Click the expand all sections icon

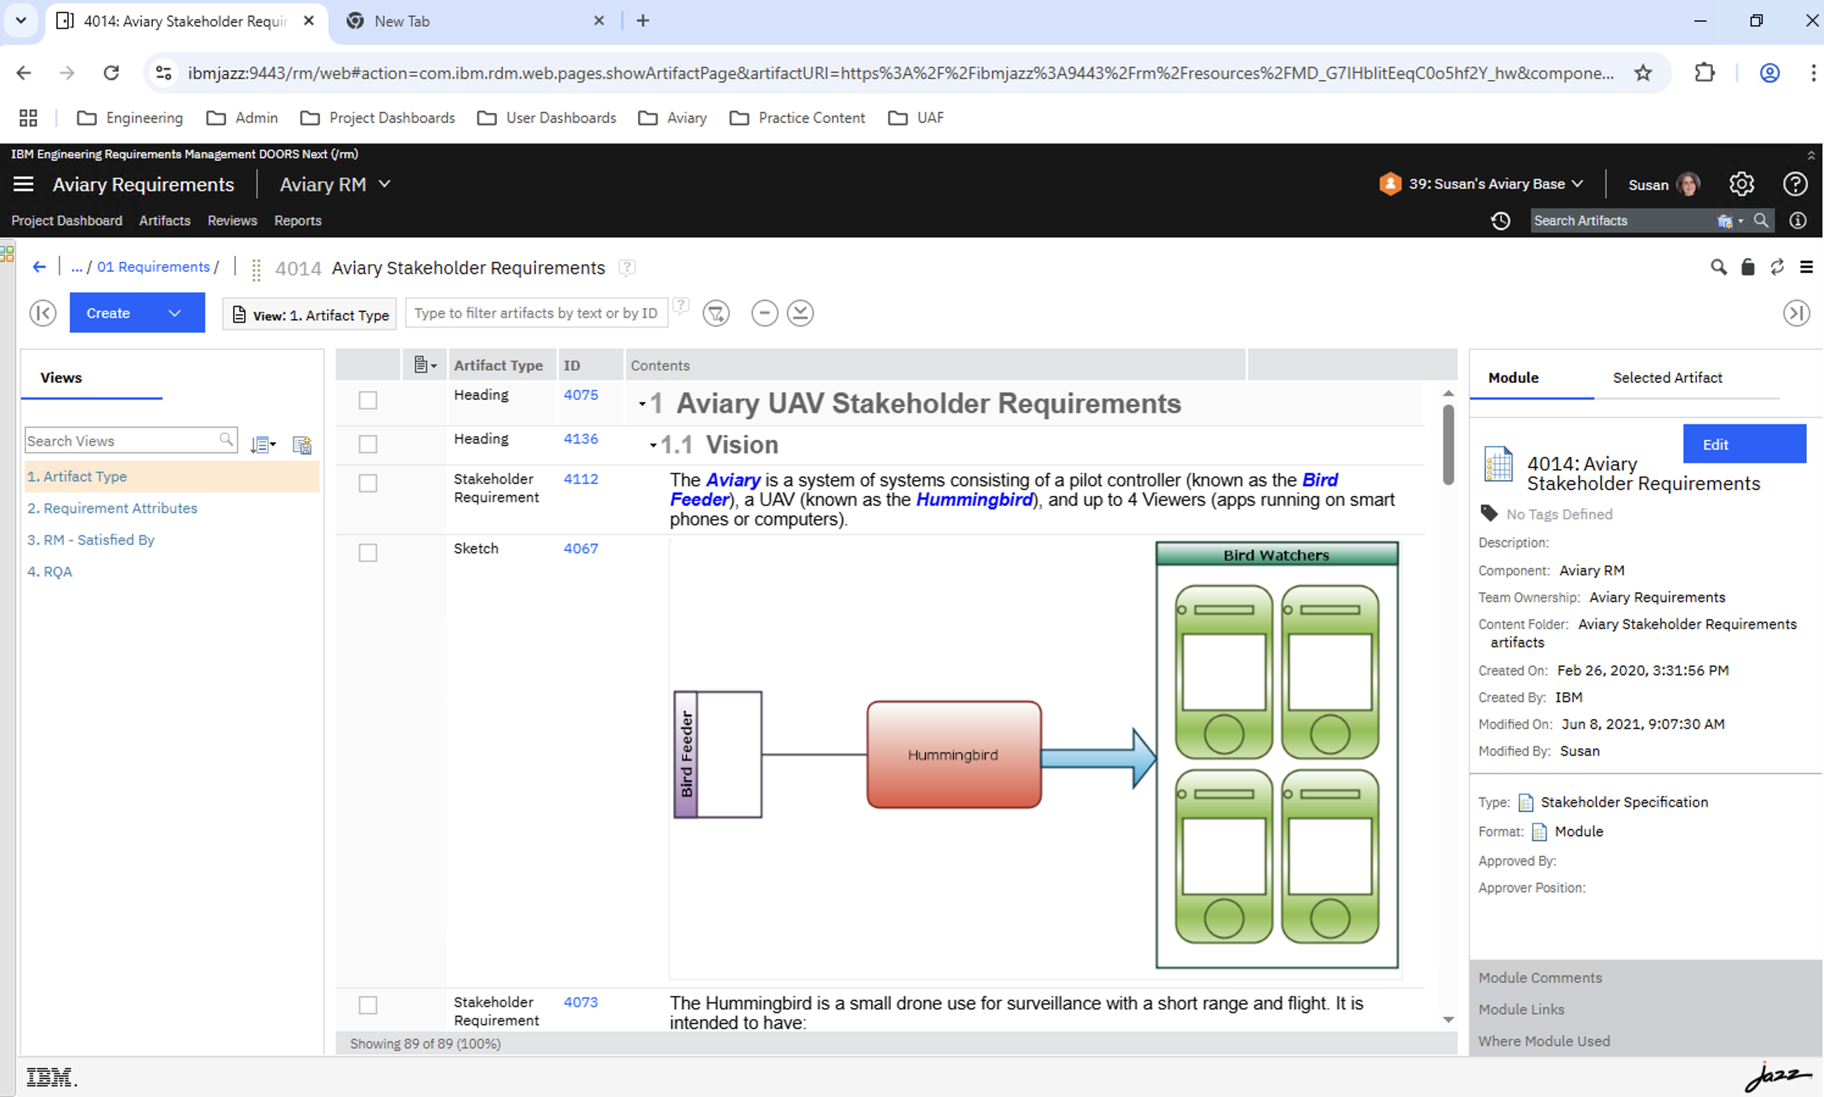click(800, 314)
